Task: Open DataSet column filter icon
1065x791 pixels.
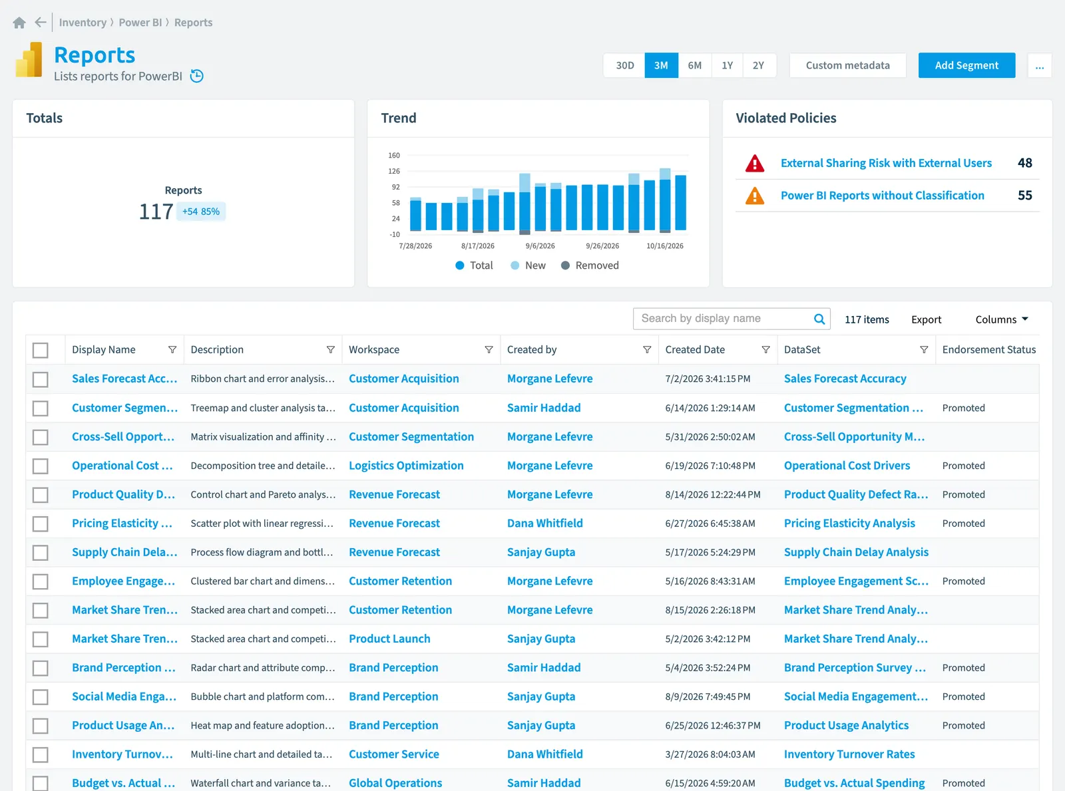Action: (924, 350)
